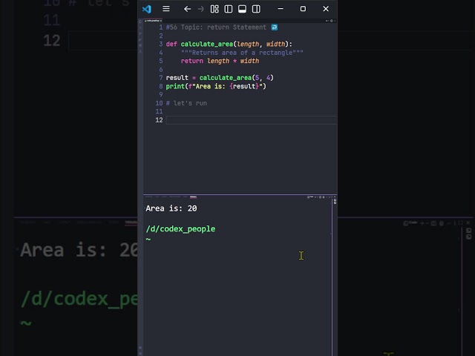The height and width of the screenshot is (356, 475).
Task: Click '/d/codex_people' path in terminal
Action: (x=180, y=229)
